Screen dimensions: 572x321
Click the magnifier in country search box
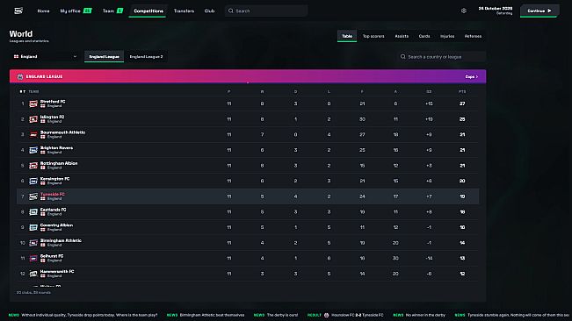pyautogui.click(x=402, y=57)
